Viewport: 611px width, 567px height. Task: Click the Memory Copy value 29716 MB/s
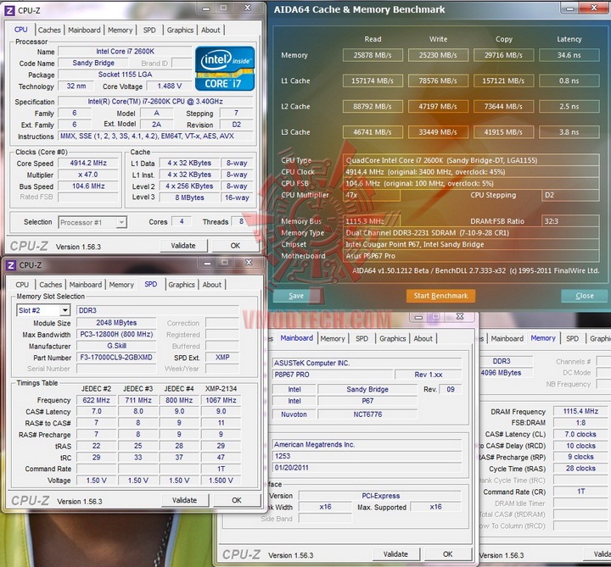pyautogui.click(x=503, y=55)
